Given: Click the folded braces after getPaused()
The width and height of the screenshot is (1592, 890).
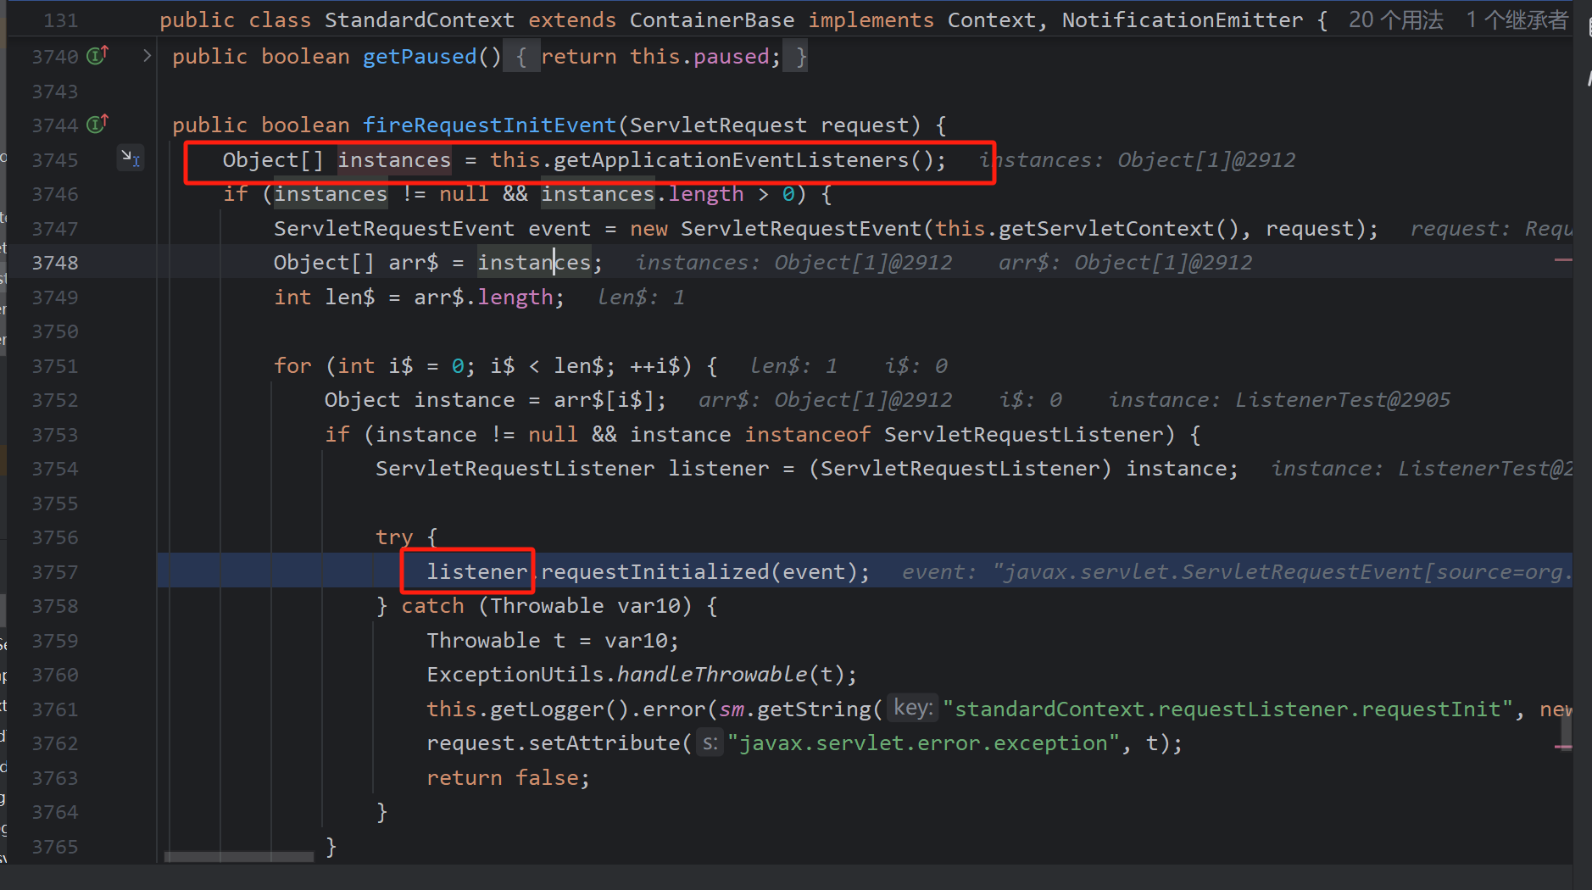Looking at the screenshot, I should point(521,57).
